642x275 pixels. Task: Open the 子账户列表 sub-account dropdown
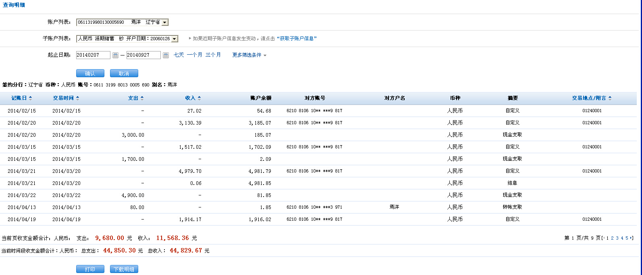175,39
